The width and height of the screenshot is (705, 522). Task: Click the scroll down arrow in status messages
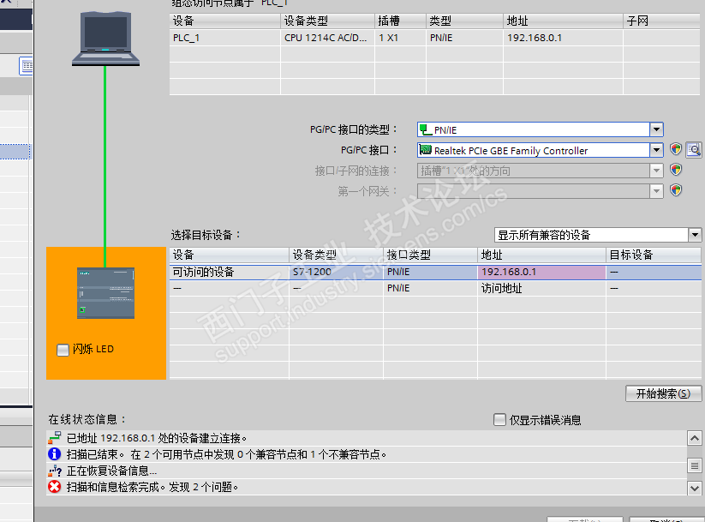[695, 488]
